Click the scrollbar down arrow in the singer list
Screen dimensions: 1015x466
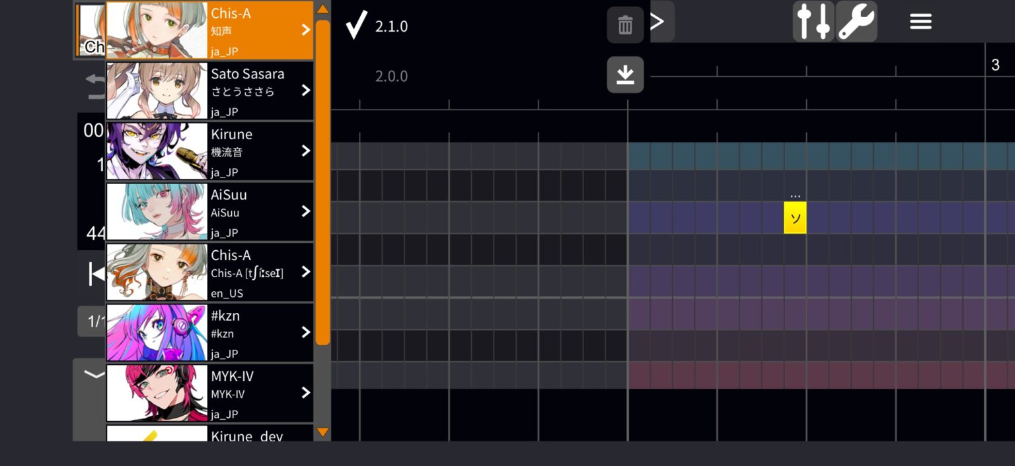coord(322,432)
